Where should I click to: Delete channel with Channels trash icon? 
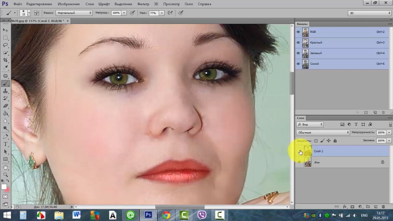pyautogui.click(x=383, y=113)
